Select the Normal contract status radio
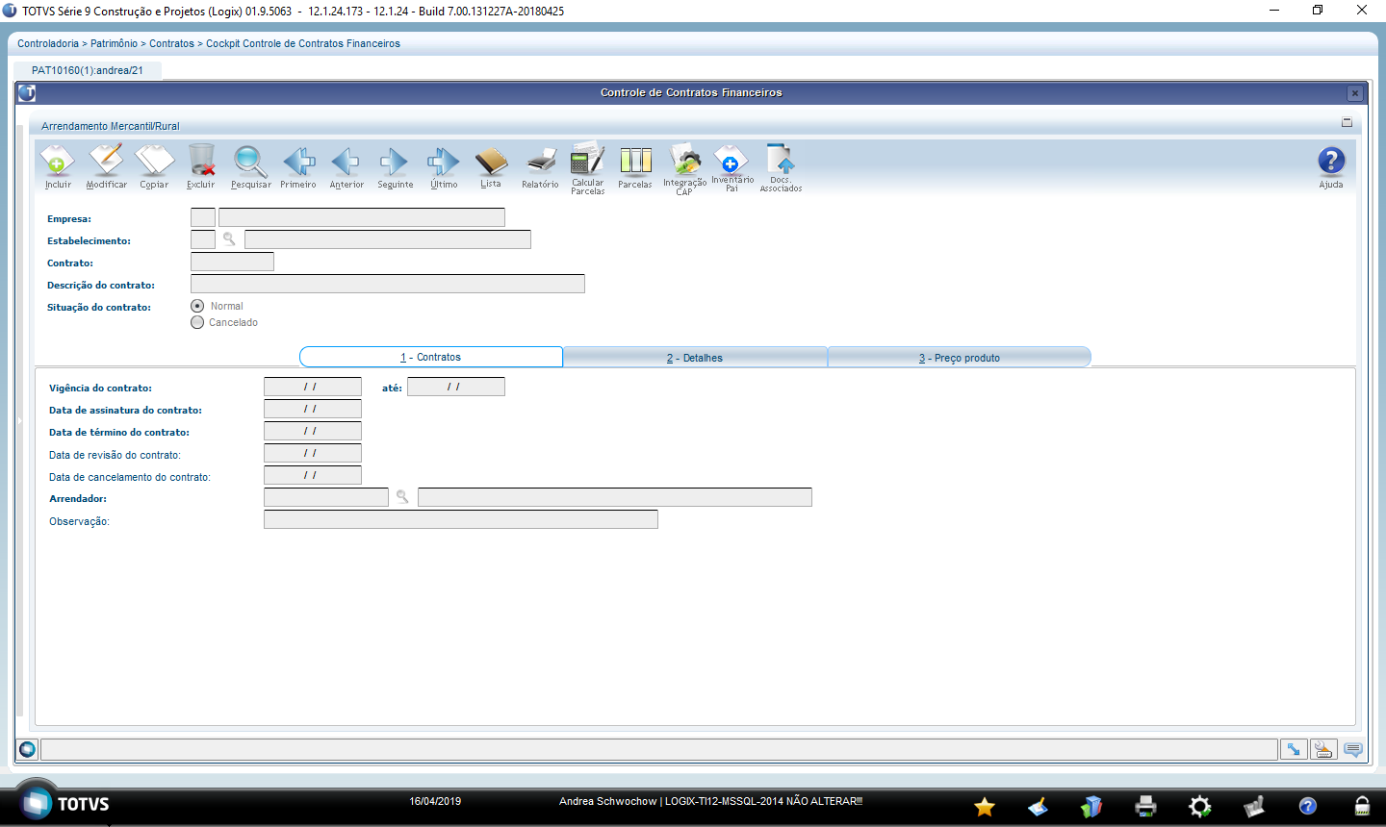 pos(197,306)
